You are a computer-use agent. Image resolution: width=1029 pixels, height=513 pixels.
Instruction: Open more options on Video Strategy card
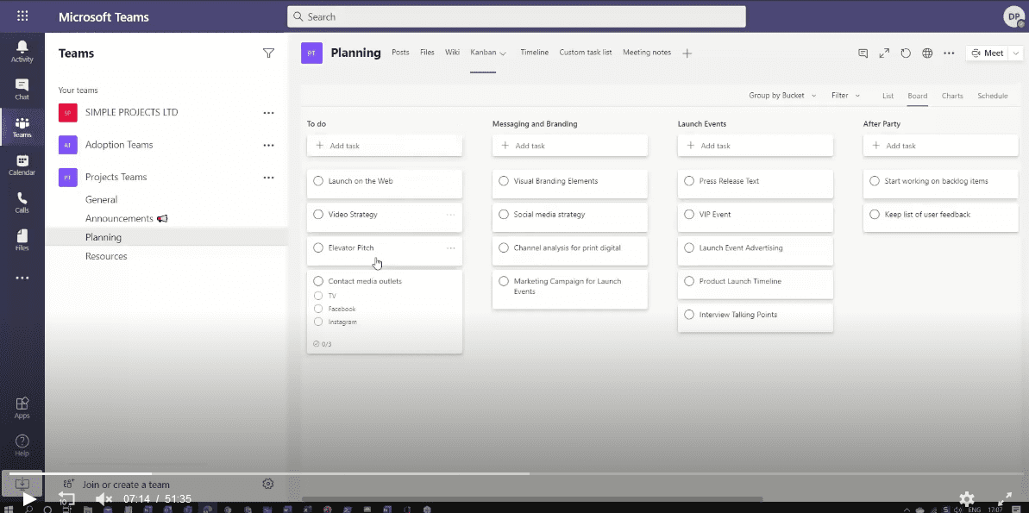451,215
